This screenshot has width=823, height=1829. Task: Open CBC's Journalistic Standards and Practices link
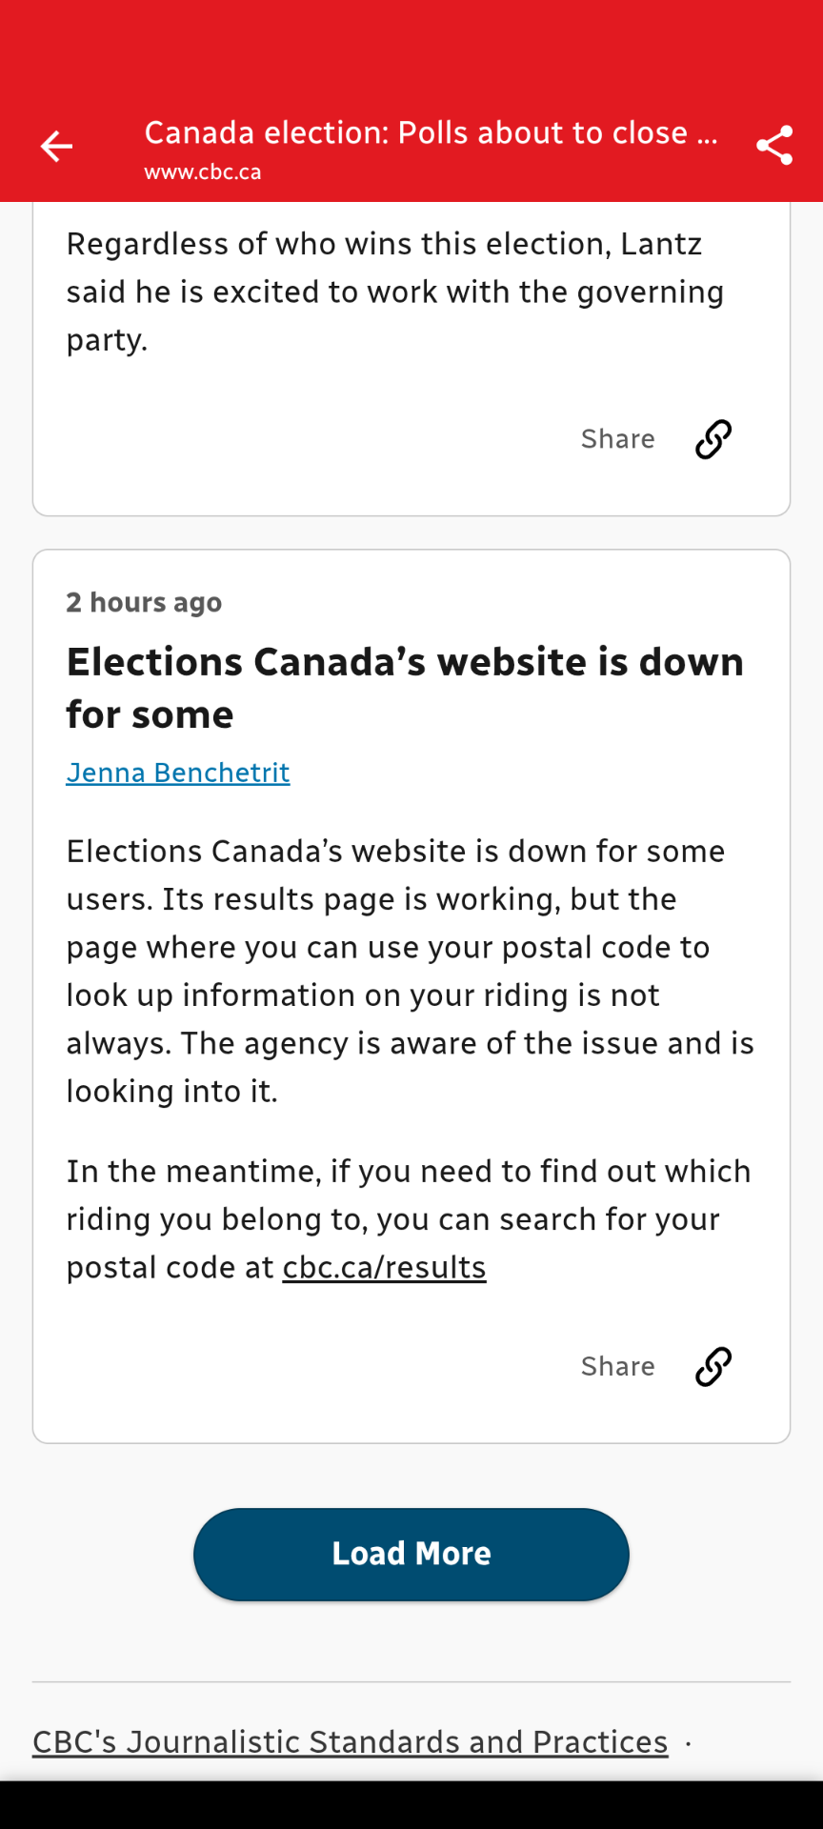(x=350, y=1742)
